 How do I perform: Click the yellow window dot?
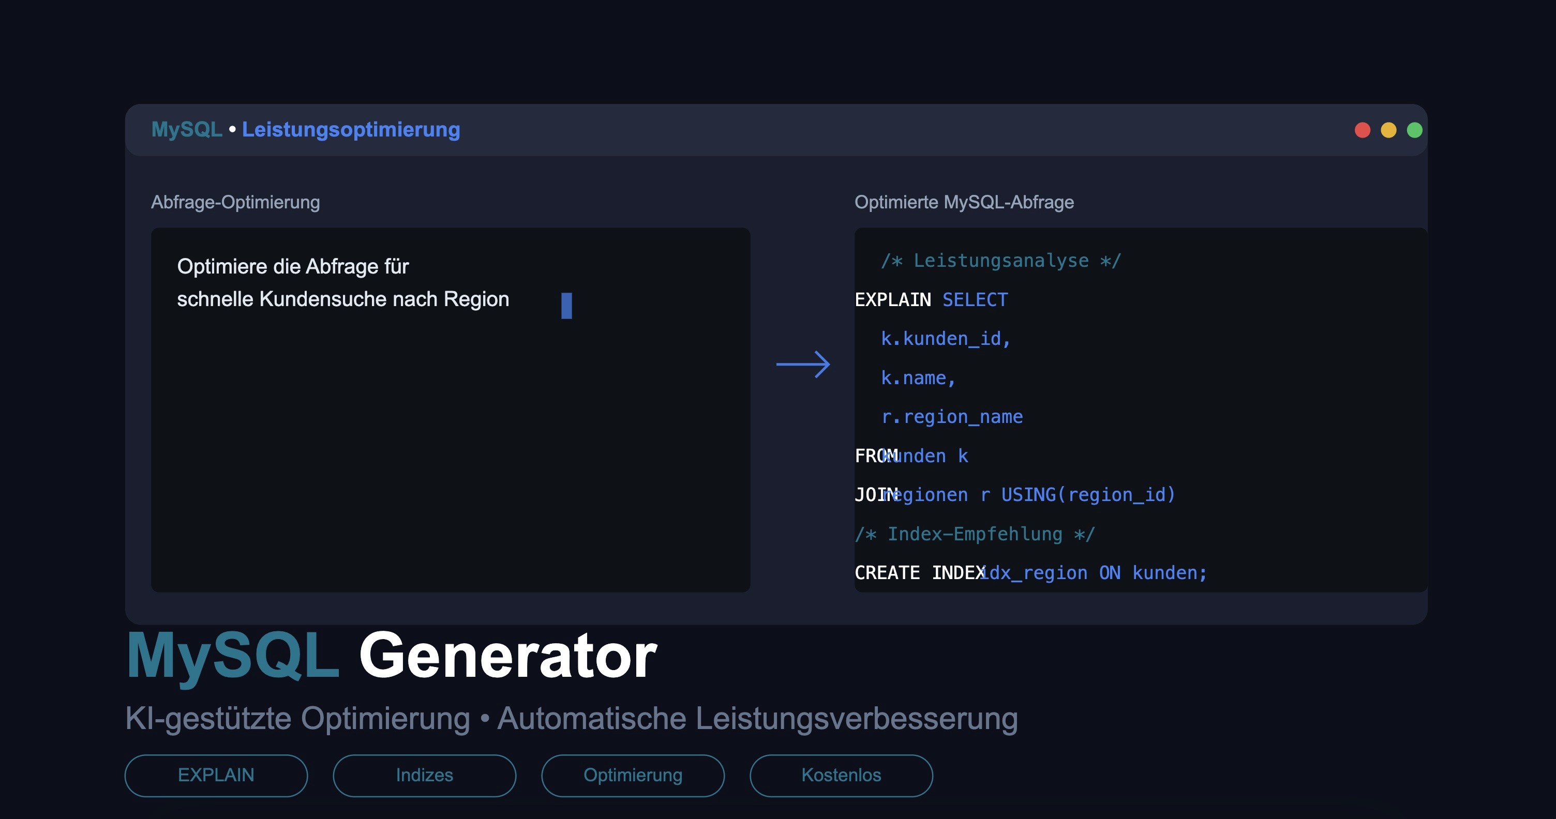click(x=1388, y=130)
